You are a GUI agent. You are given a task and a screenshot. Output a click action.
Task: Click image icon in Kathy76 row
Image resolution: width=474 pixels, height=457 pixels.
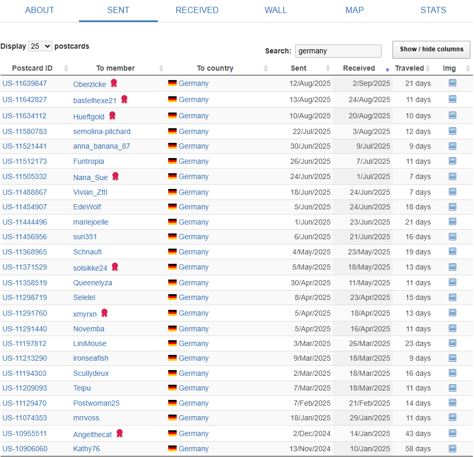(453, 449)
